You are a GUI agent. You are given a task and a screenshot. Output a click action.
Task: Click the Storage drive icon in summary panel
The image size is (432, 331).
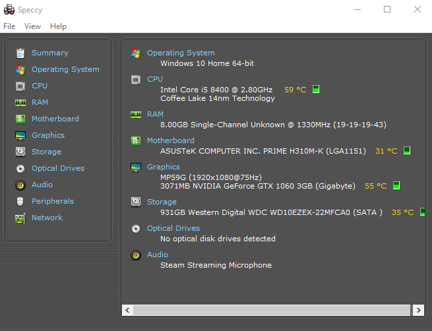(136, 202)
